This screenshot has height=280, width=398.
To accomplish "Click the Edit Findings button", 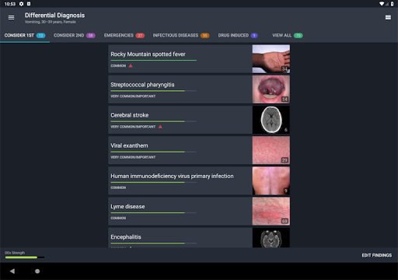I will 377,255.
